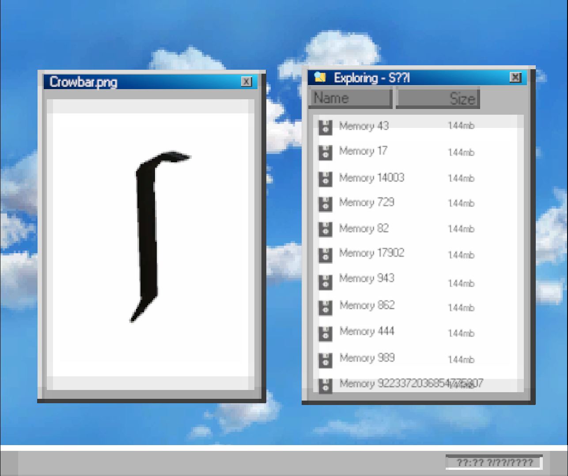Click the floppy disk icon for Memory 82
Viewport: 568px width, 476px height.
coord(325,230)
